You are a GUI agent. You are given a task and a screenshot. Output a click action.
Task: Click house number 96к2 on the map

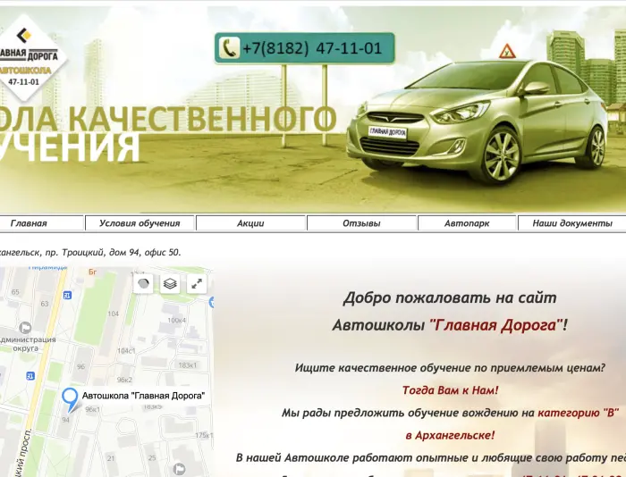click(124, 380)
